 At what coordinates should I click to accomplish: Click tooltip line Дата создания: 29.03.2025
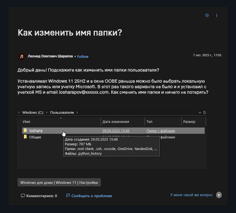(x=91, y=139)
